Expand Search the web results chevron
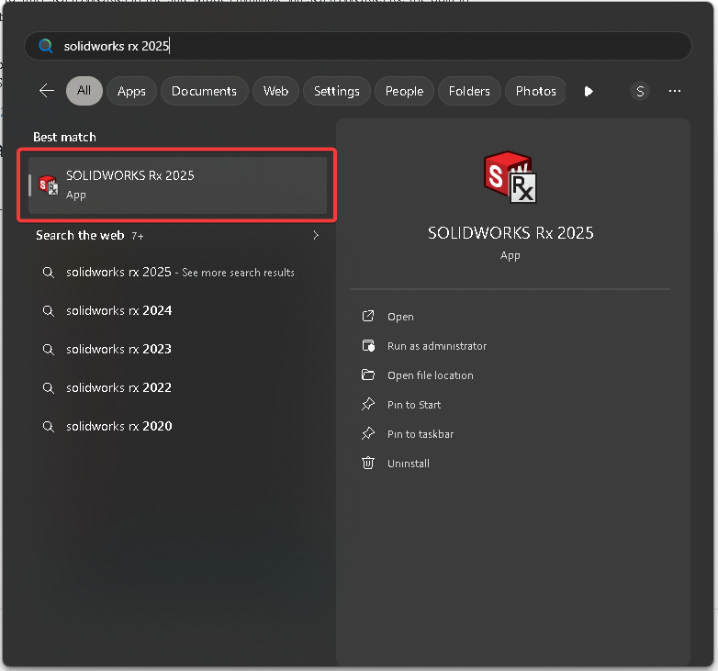Viewport: 718px width, 671px height. (316, 235)
